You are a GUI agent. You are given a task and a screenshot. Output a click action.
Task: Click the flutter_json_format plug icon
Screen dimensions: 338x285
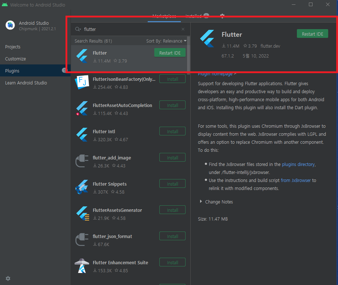82,240
